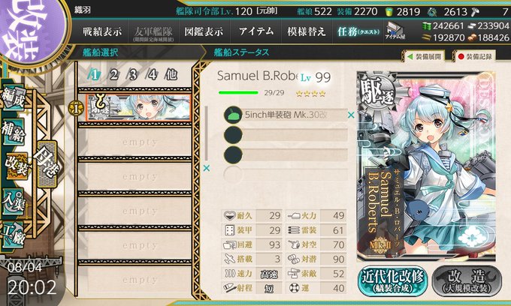The height and width of the screenshot is (306, 511).
Task: Open the 補給 resupply sidebar icon
Action: (14, 132)
